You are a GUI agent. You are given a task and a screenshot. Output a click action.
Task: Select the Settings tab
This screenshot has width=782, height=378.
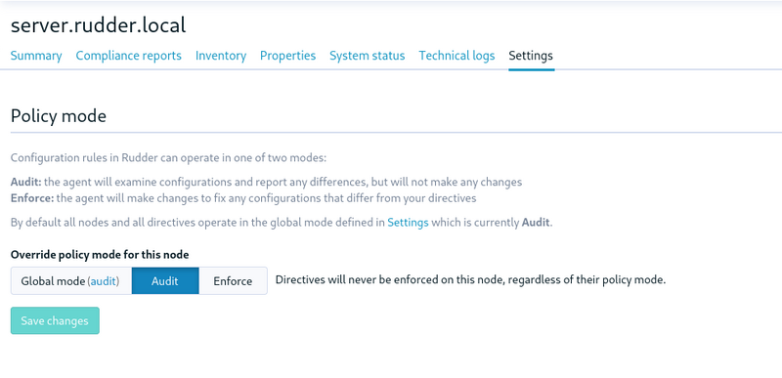(531, 56)
